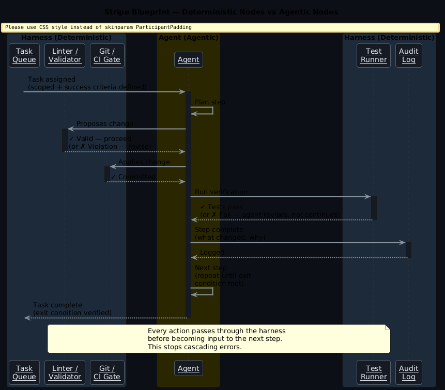The image size is (445, 390).
Task: Select the Task Queue participant box in the header row
Action: 24,55
